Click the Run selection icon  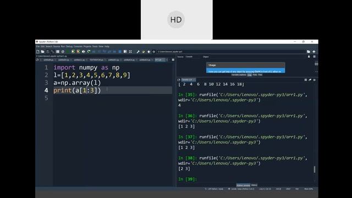(83, 52)
